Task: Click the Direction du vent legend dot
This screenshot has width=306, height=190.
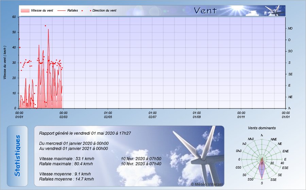Action: pos(91,11)
